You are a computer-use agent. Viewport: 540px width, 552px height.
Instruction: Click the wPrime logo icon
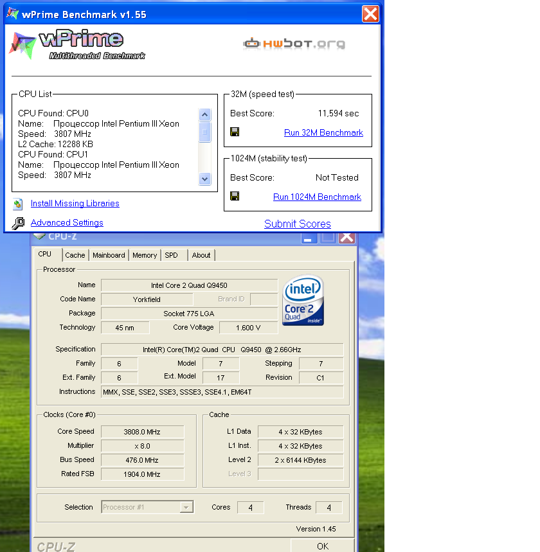[x=22, y=46]
